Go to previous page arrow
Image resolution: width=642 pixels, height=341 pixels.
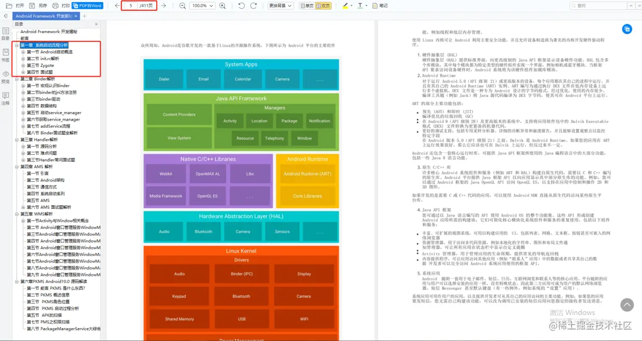pyautogui.click(x=118, y=6)
